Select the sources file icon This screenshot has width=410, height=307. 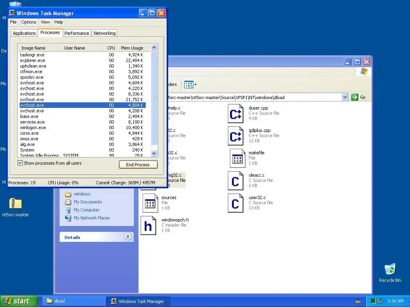(x=151, y=203)
